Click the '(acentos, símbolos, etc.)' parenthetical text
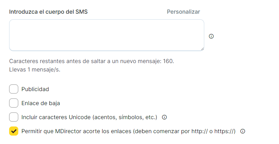Screen dimensions: 279x144 point(125,117)
